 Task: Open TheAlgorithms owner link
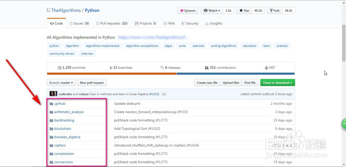point(66,10)
